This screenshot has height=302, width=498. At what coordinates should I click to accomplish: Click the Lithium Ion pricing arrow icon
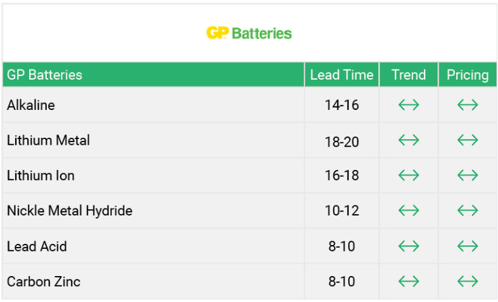pyautogui.click(x=468, y=176)
